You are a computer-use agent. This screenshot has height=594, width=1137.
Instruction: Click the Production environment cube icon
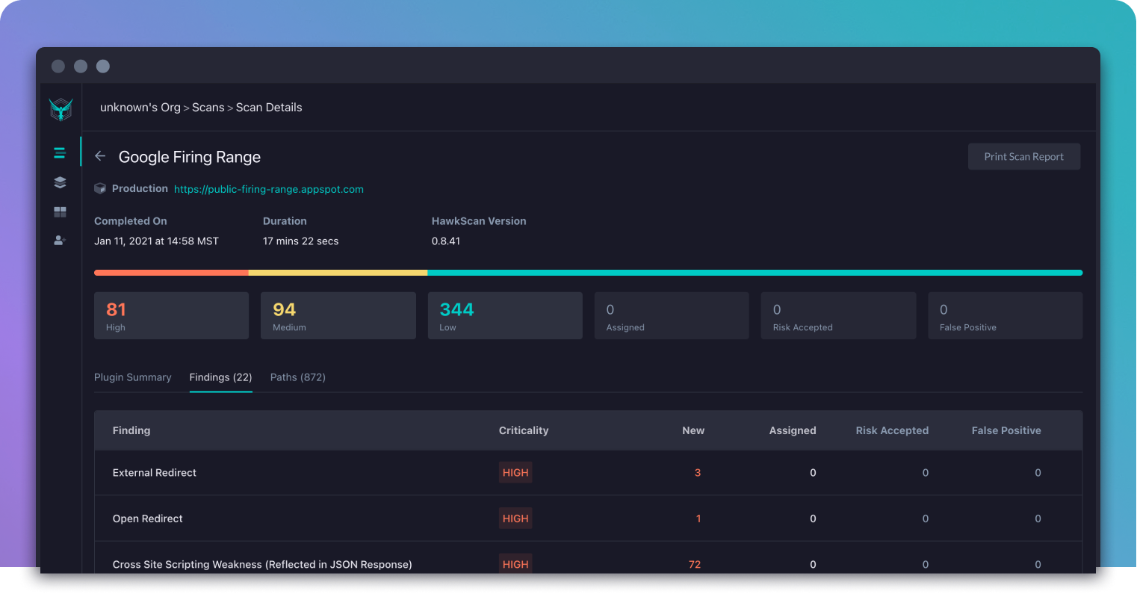pos(100,189)
